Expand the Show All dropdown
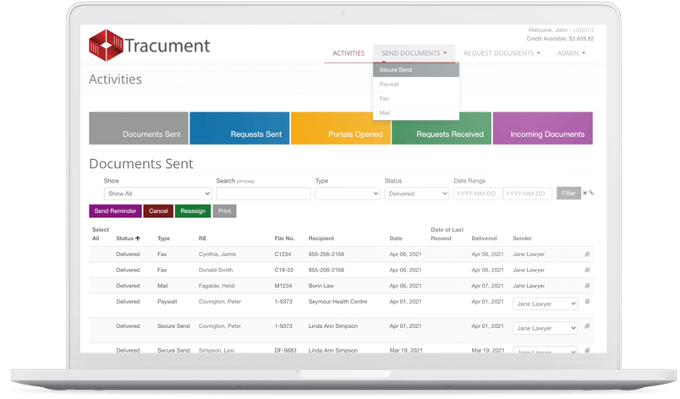The image size is (680, 399). [x=156, y=194]
